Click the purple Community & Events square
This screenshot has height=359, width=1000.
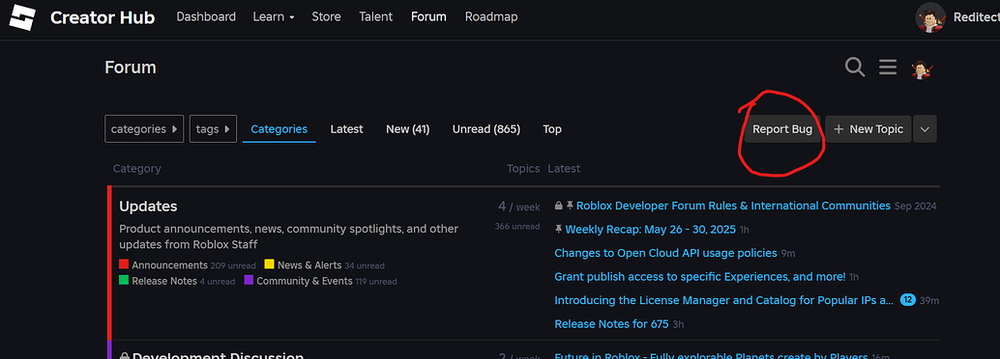pyautogui.click(x=249, y=280)
